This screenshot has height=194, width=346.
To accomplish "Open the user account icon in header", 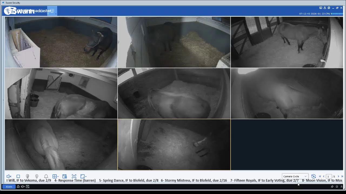I will pyautogui.click(x=325, y=8).
